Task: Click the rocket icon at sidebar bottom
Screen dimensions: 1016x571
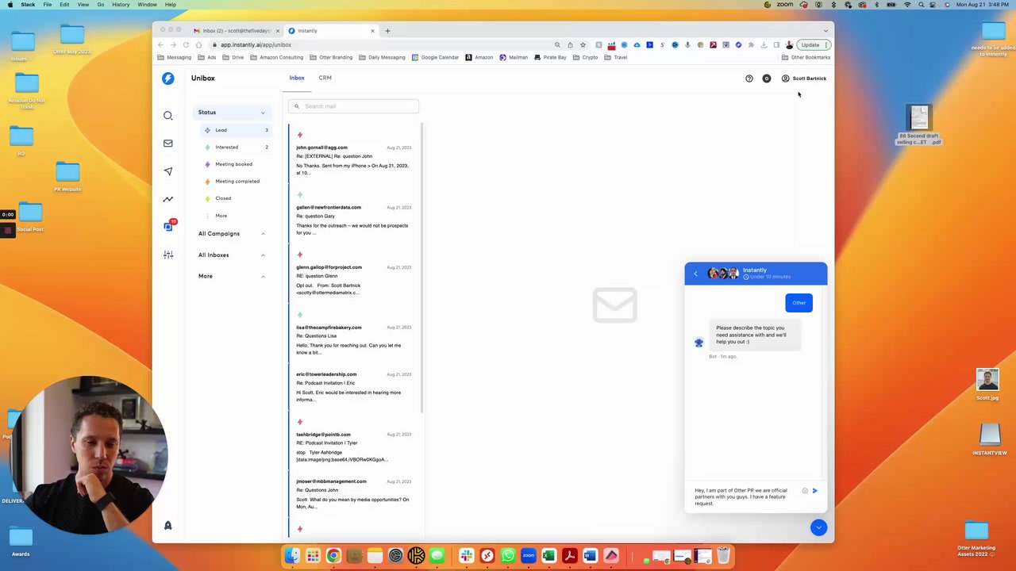Action: click(x=167, y=526)
